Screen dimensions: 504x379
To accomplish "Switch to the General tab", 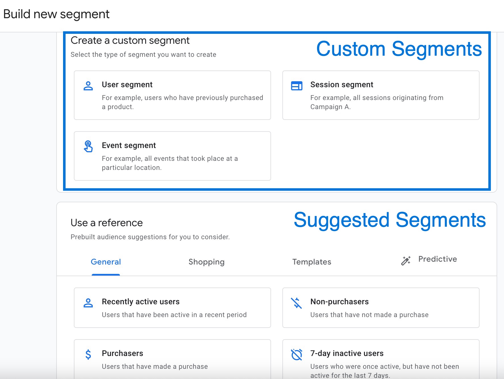I will (106, 262).
